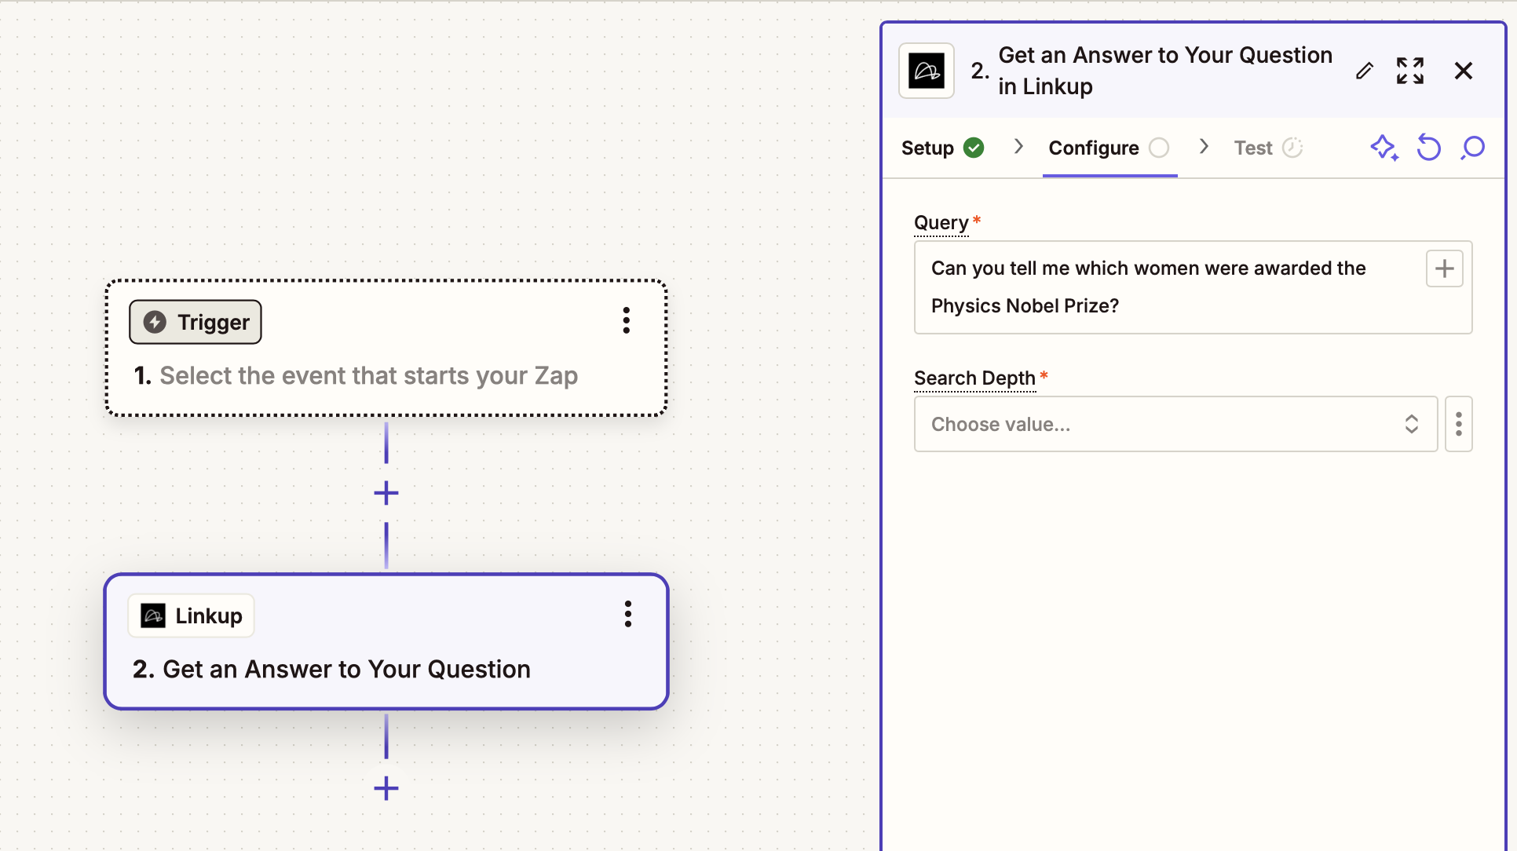Click into the Query text field
The width and height of the screenshot is (1517, 851).
click(x=1162, y=287)
